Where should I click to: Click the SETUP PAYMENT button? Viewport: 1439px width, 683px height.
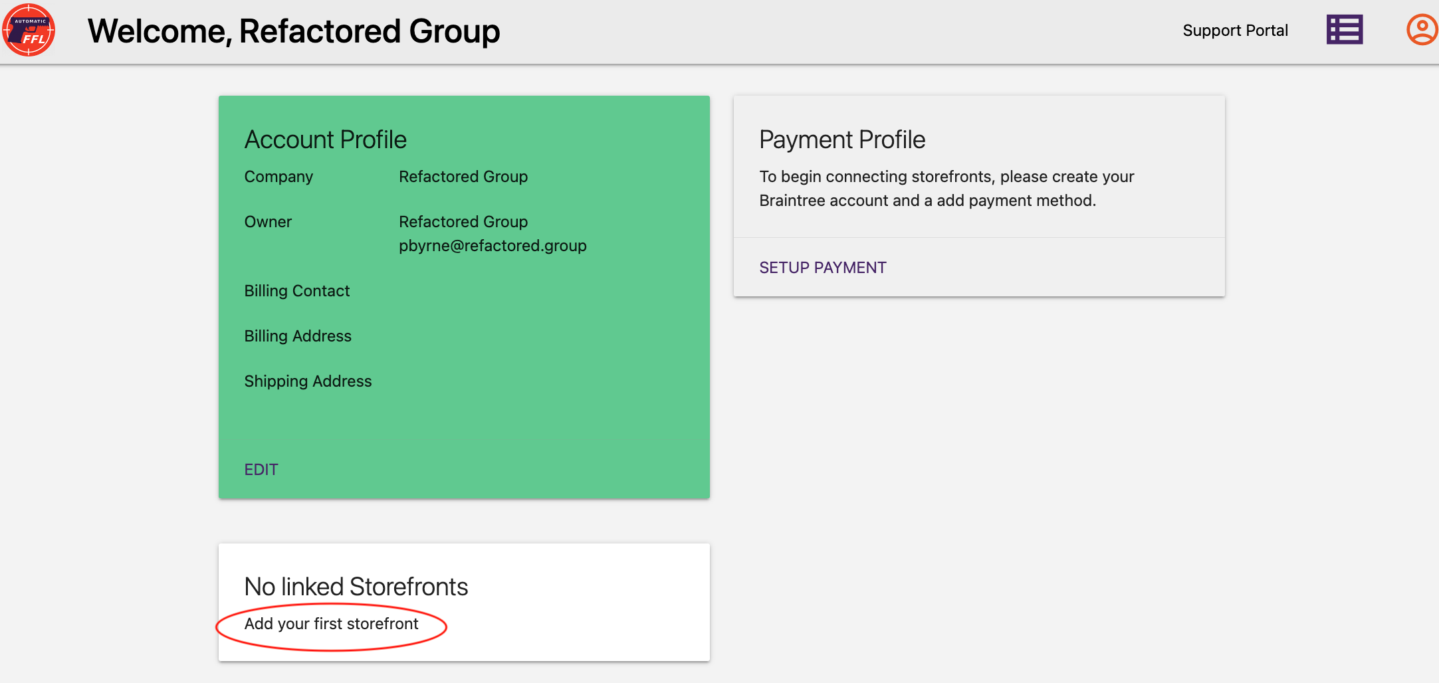coord(822,268)
